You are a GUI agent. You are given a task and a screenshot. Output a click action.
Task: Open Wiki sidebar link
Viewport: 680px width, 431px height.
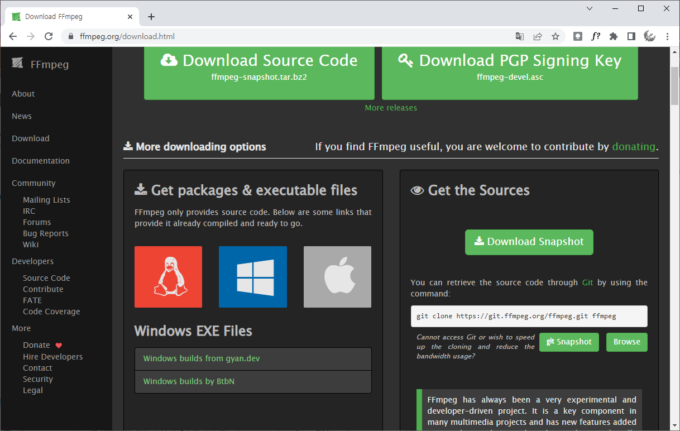pyautogui.click(x=31, y=245)
